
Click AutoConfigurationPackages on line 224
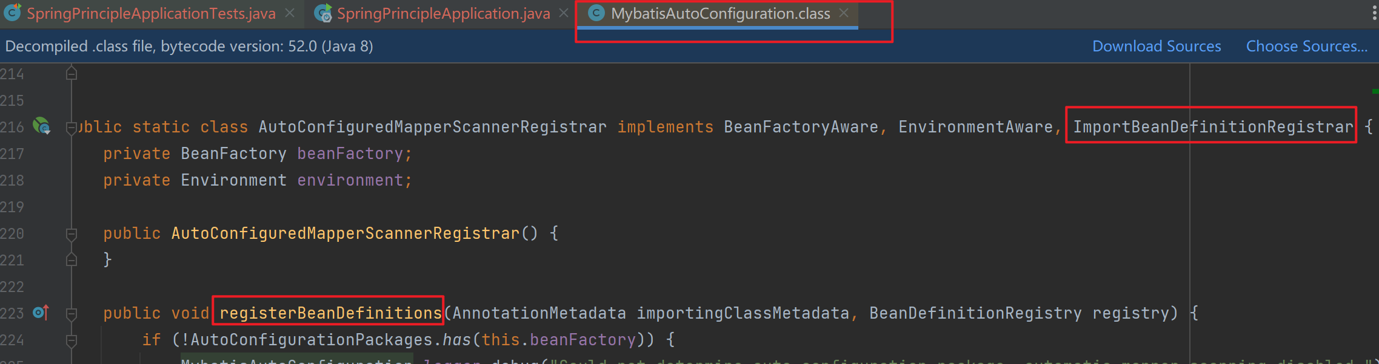click(312, 340)
